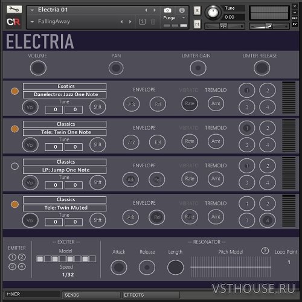Click the header Tune knob

point(213,13)
